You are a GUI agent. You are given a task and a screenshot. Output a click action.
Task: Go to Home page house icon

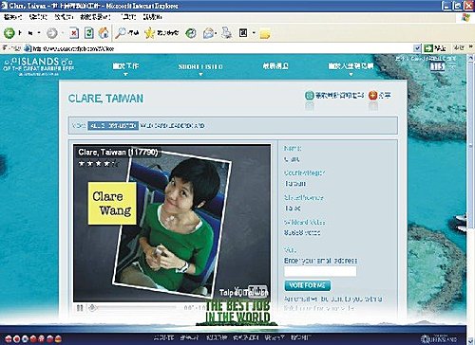[104, 33]
